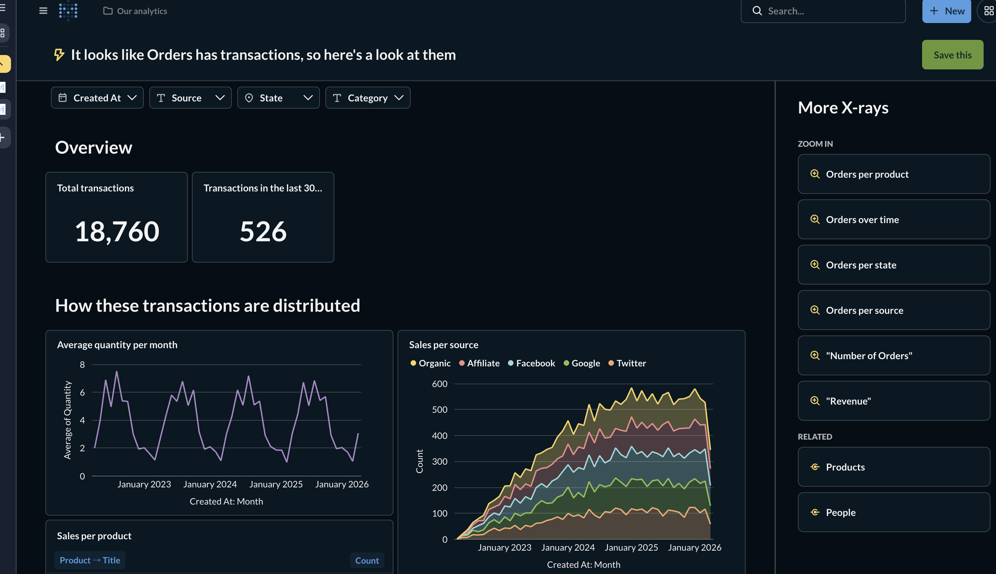Click the calendar icon in Created At
The width and height of the screenshot is (996, 574).
pyautogui.click(x=63, y=98)
